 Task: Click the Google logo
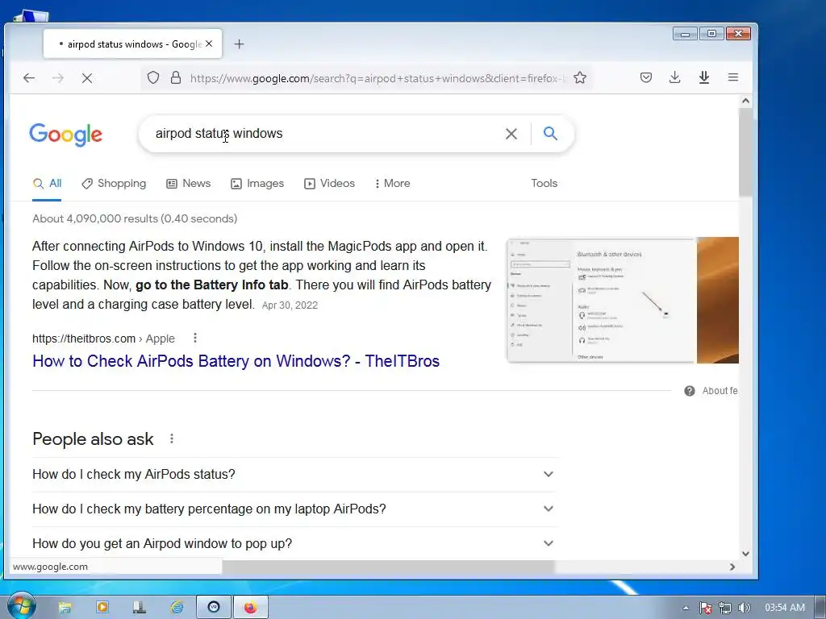(66, 135)
